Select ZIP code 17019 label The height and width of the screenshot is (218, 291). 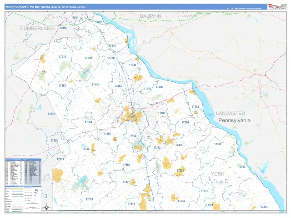(x=62, y=57)
